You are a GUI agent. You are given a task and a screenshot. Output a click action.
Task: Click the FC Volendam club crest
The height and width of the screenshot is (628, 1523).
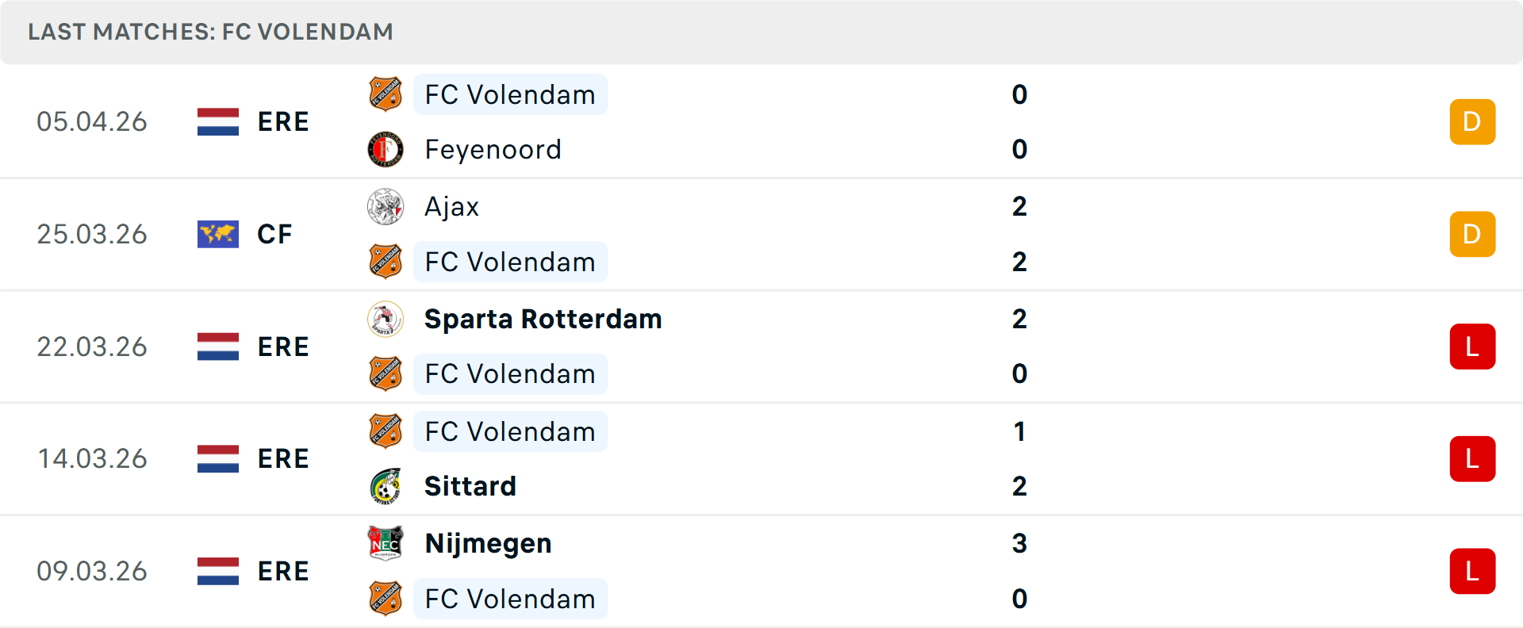coord(386,94)
